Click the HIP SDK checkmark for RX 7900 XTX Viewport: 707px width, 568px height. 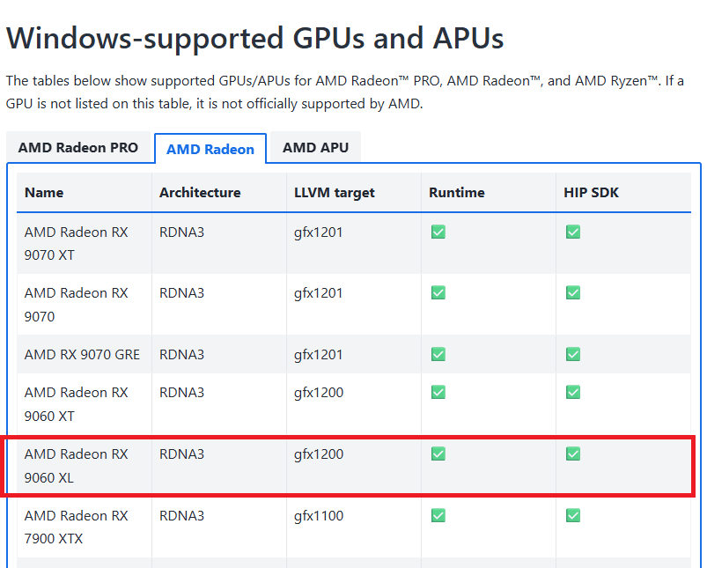573,515
